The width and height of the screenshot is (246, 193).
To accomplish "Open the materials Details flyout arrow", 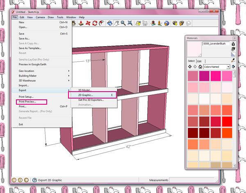I will click(x=233, y=66).
